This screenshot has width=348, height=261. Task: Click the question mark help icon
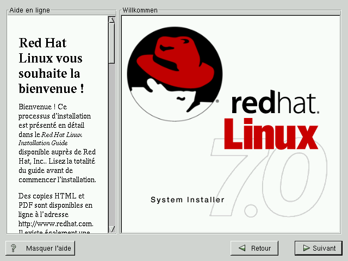click(x=14, y=248)
